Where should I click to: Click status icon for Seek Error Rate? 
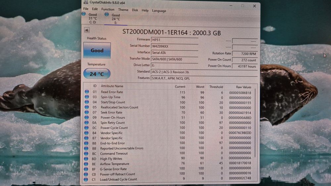(86, 112)
